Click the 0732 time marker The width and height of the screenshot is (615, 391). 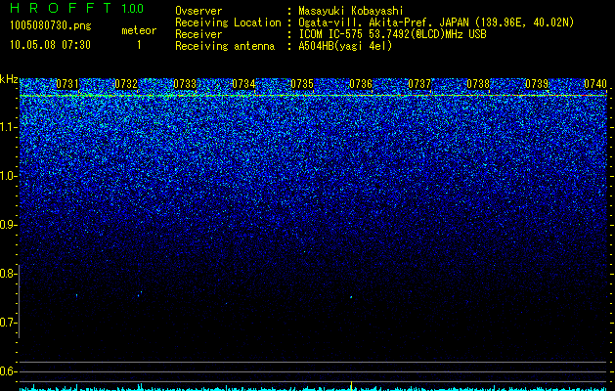point(126,84)
